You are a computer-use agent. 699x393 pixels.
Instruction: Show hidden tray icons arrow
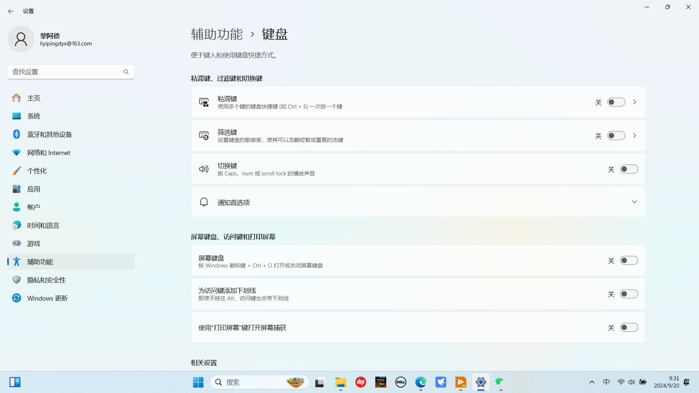pos(592,382)
